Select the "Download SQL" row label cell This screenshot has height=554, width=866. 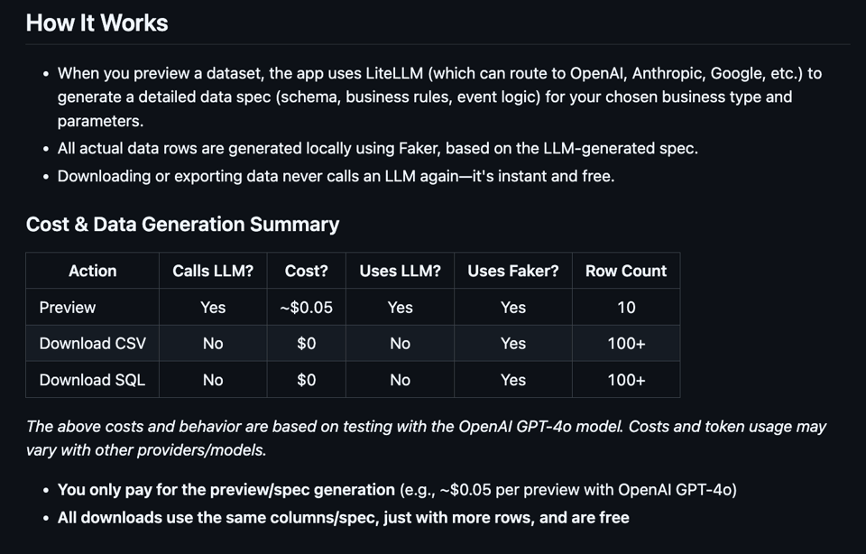(92, 380)
